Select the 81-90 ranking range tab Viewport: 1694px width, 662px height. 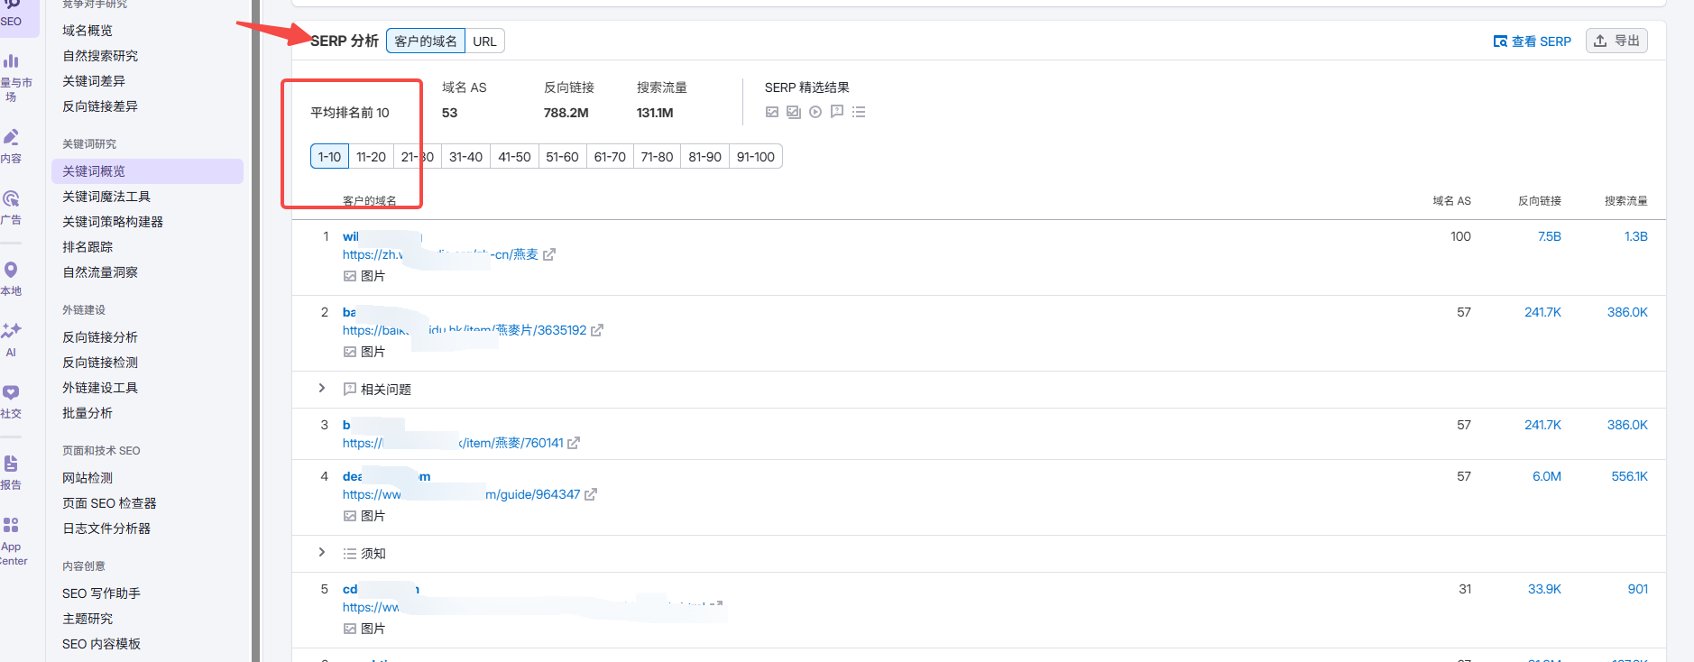(704, 157)
